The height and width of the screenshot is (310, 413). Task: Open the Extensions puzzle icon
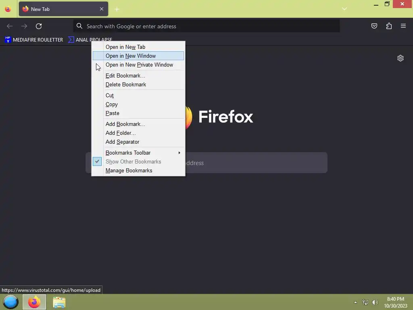point(389,26)
